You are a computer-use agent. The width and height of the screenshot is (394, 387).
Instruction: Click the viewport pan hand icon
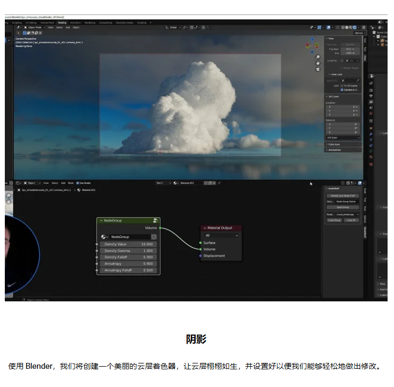318,63
